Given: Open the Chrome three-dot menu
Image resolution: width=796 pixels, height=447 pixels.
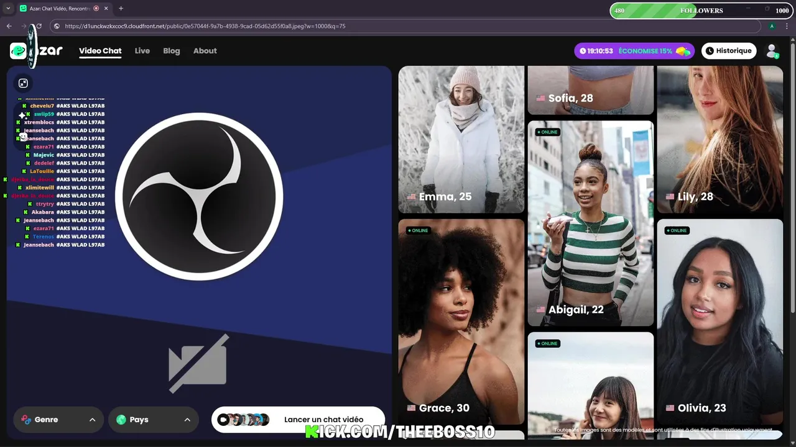Looking at the screenshot, I should (787, 26).
